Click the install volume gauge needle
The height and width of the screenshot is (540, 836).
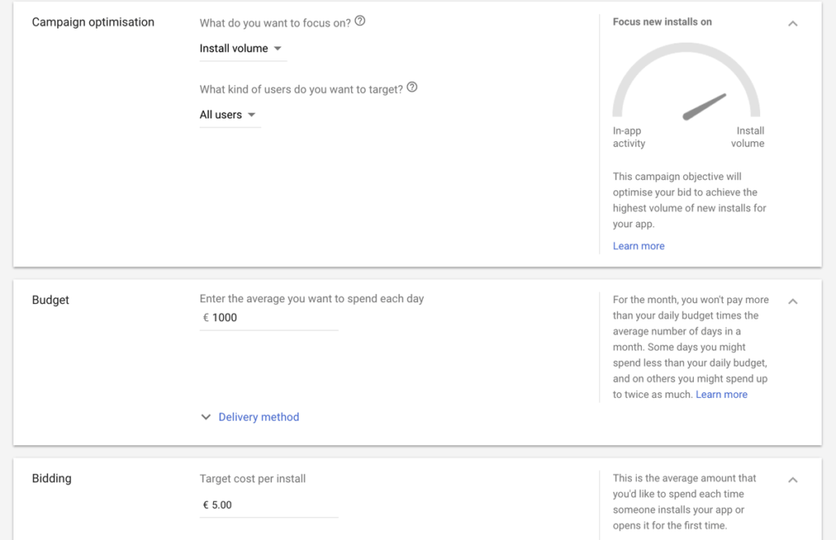(x=705, y=107)
